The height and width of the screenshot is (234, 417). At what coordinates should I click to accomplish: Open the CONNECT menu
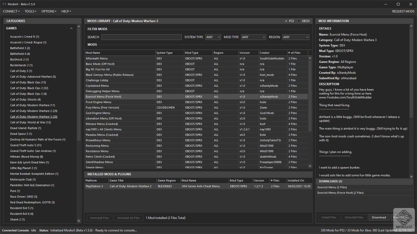click(11, 11)
